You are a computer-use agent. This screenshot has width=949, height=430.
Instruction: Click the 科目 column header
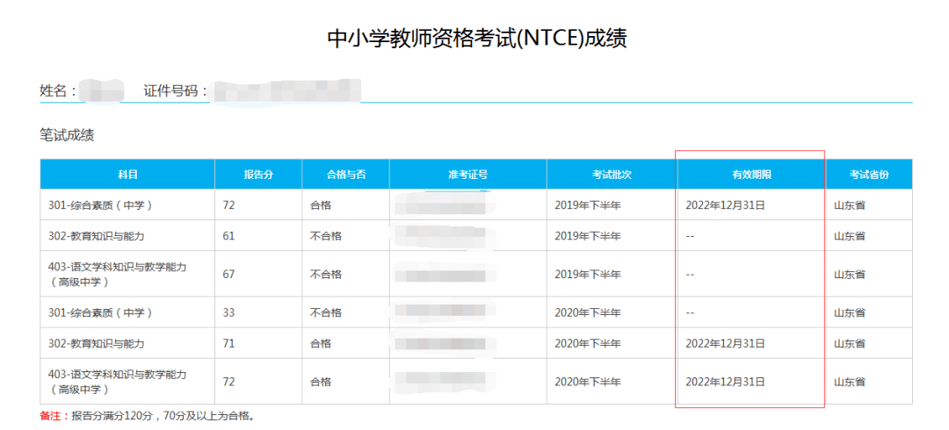coord(127,175)
